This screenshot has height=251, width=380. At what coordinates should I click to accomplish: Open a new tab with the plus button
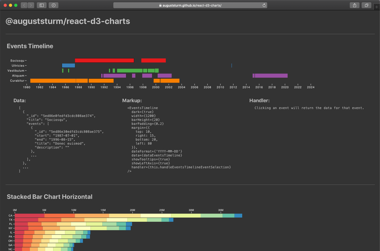(377, 7)
